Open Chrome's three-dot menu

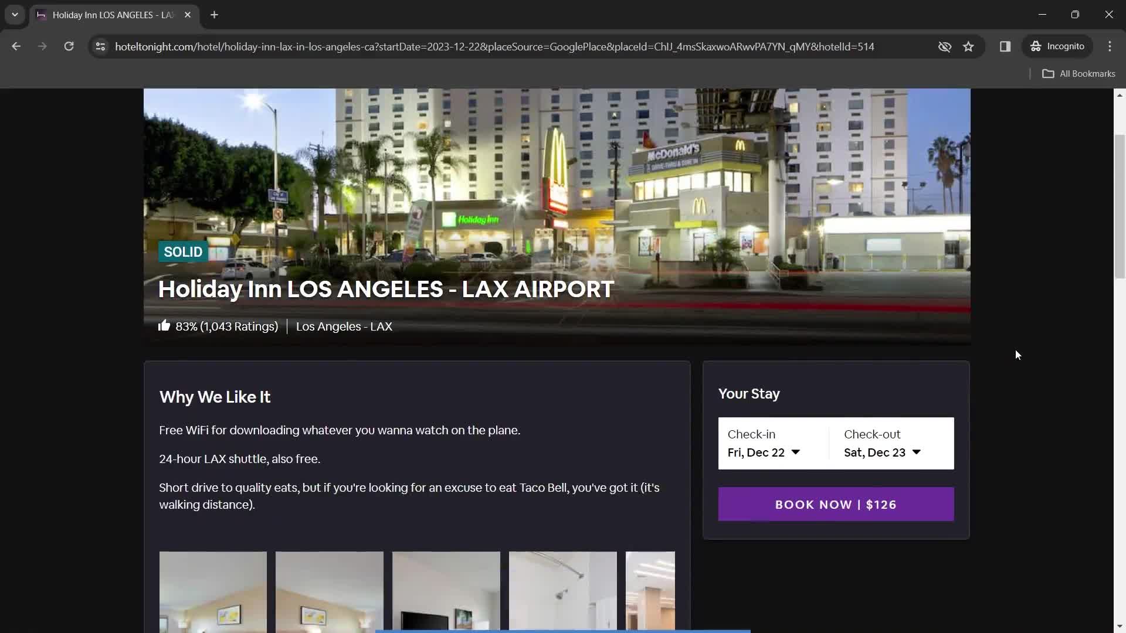pyautogui.click(x=1110, y=46)
